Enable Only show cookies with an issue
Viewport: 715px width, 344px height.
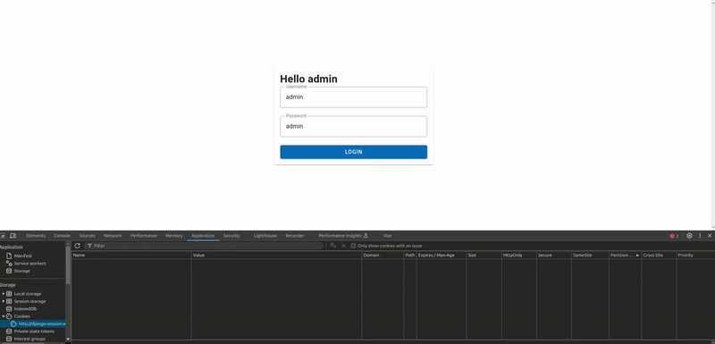click(353, 246)
